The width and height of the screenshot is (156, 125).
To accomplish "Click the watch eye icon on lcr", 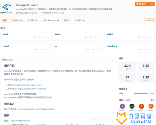I will click(87, 50).
